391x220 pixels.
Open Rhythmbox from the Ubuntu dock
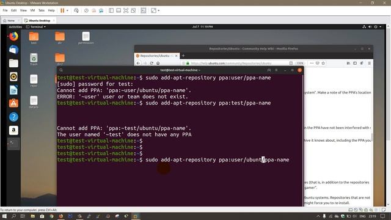pos(13,76)
